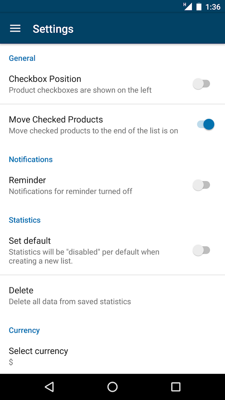The width and height of the screenshot is (225, 400).
Task: Open the Select currency option
Action: (112, 356)
